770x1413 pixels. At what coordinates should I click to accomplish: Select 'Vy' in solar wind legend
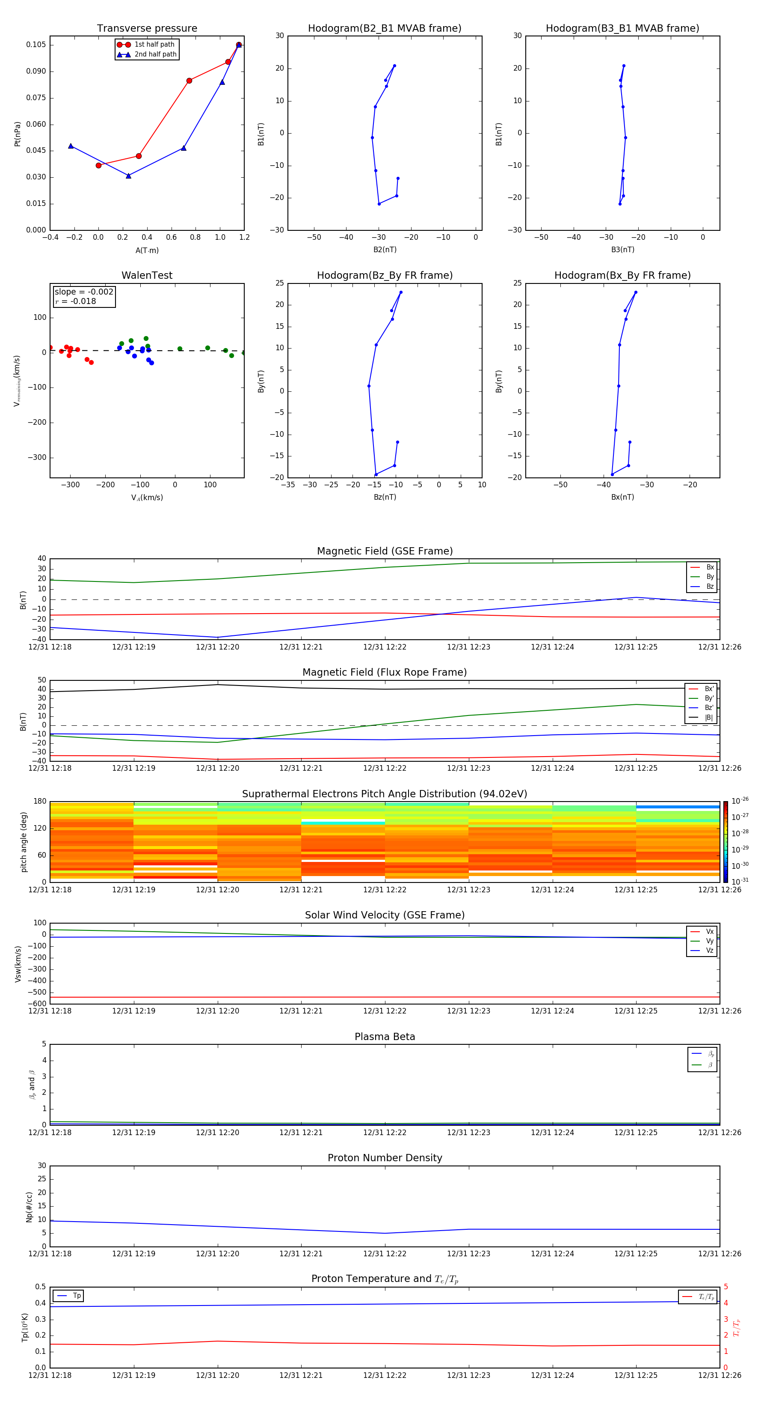point(702,941)
